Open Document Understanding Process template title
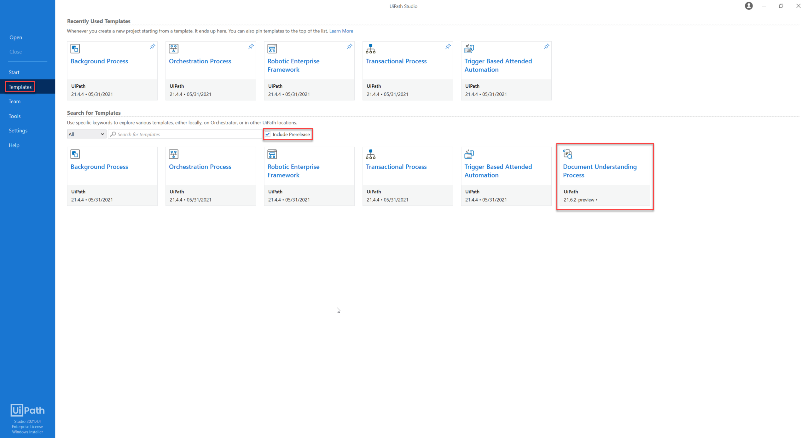The height and width of the screenshot is (438, 807). click(600, 171)
